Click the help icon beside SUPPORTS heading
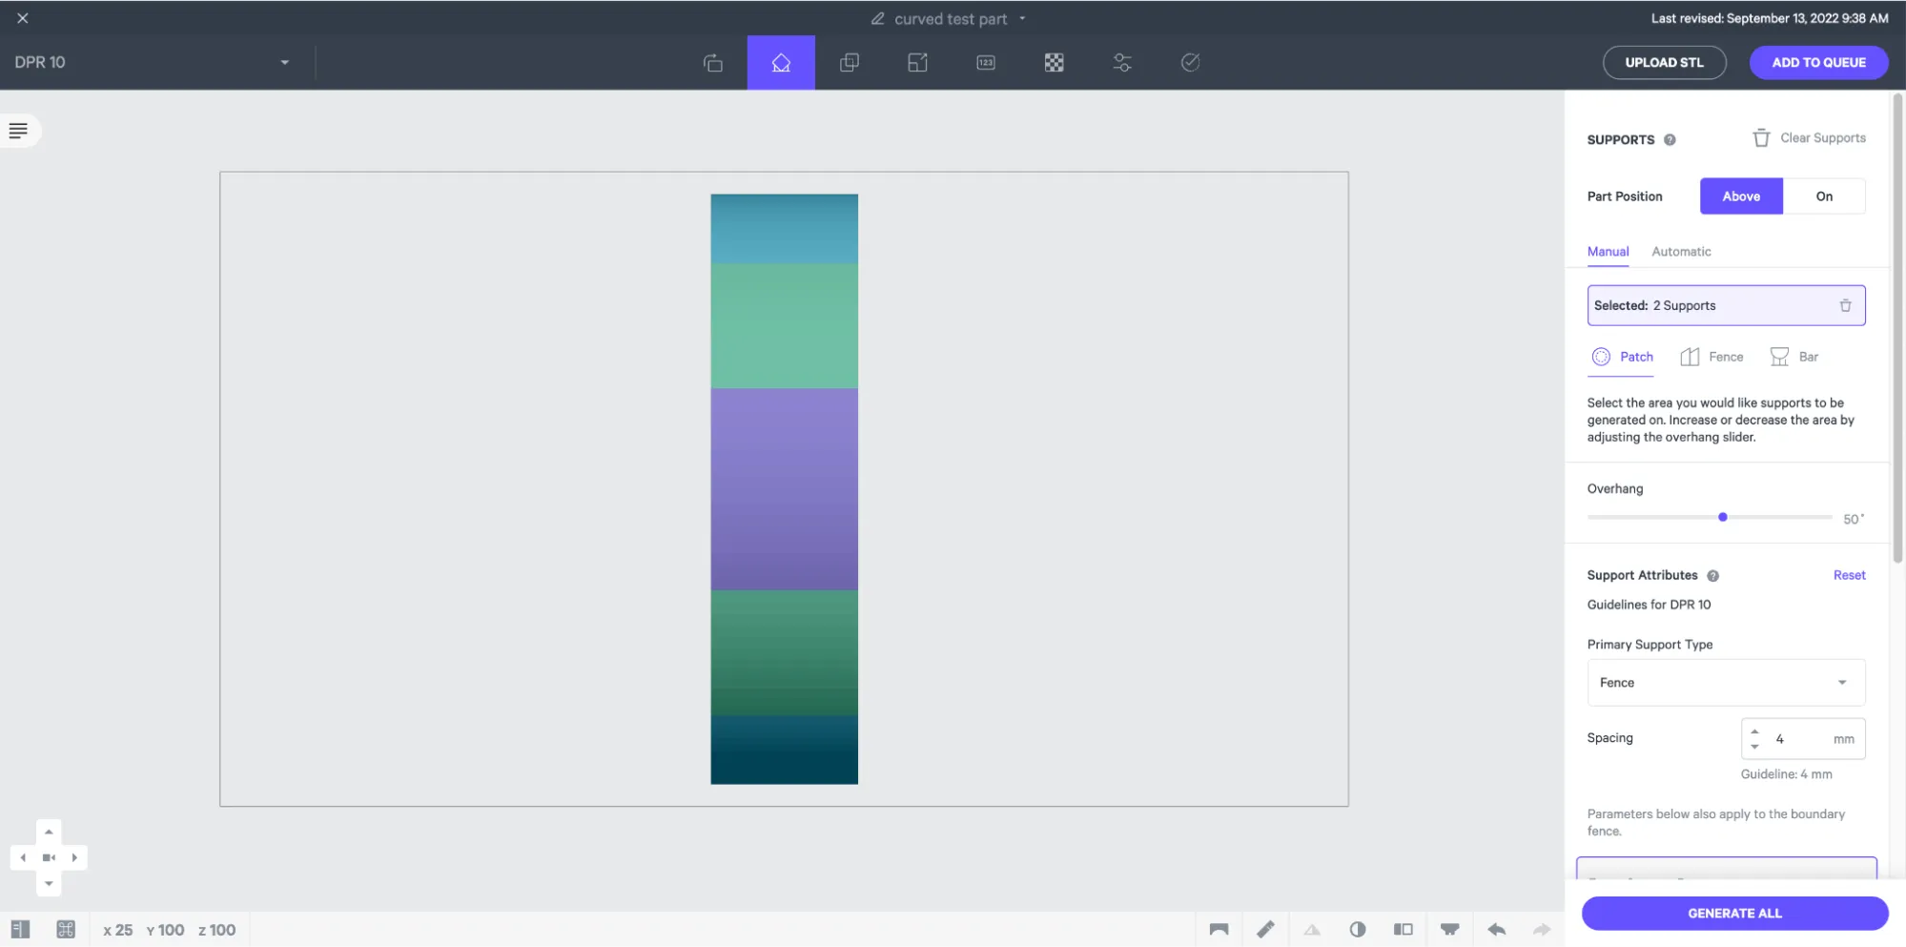Screen dimensions: 1906x947 [x=1670, y=140]
